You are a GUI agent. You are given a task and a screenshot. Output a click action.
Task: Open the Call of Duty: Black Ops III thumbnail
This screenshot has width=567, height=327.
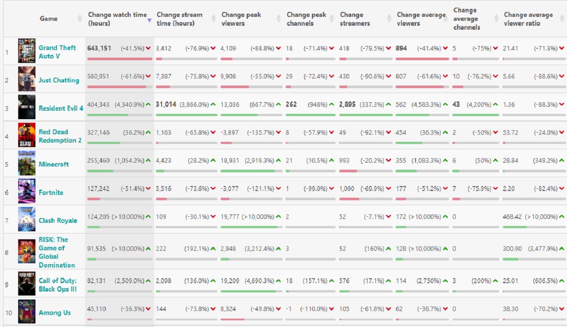tap(27, 284)
